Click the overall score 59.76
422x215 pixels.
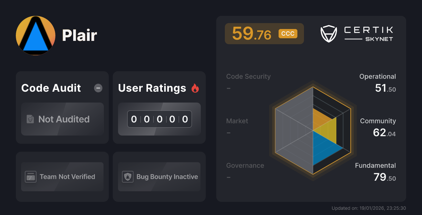pyautogui.click(x=252, y=33)
